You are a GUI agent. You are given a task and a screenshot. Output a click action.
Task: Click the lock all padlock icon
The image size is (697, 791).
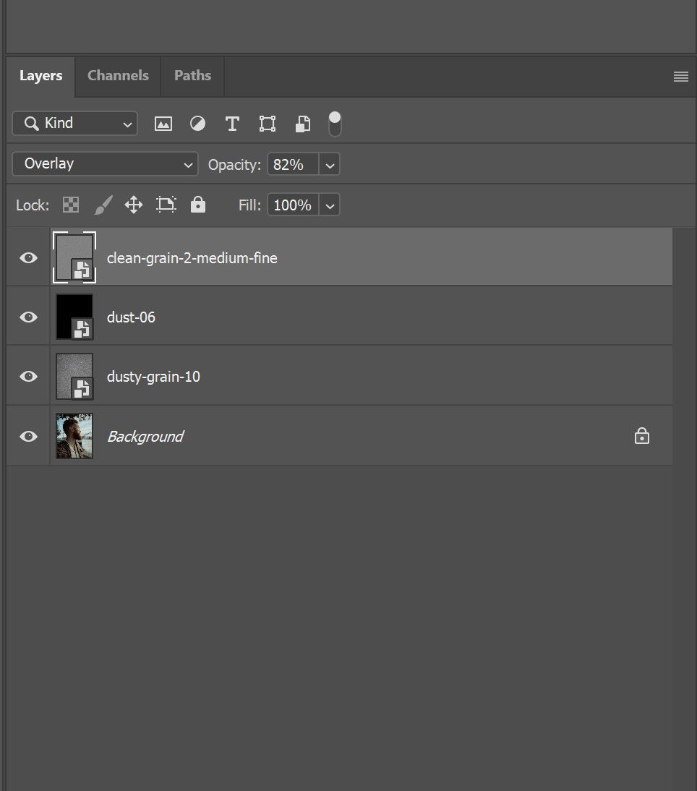pos(197,205)
